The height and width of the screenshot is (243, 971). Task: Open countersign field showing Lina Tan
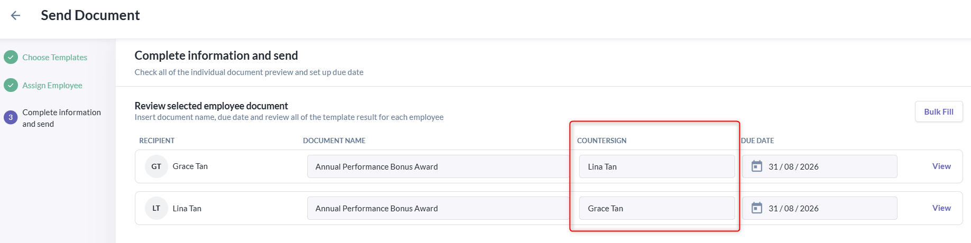[x=657, y=166]
